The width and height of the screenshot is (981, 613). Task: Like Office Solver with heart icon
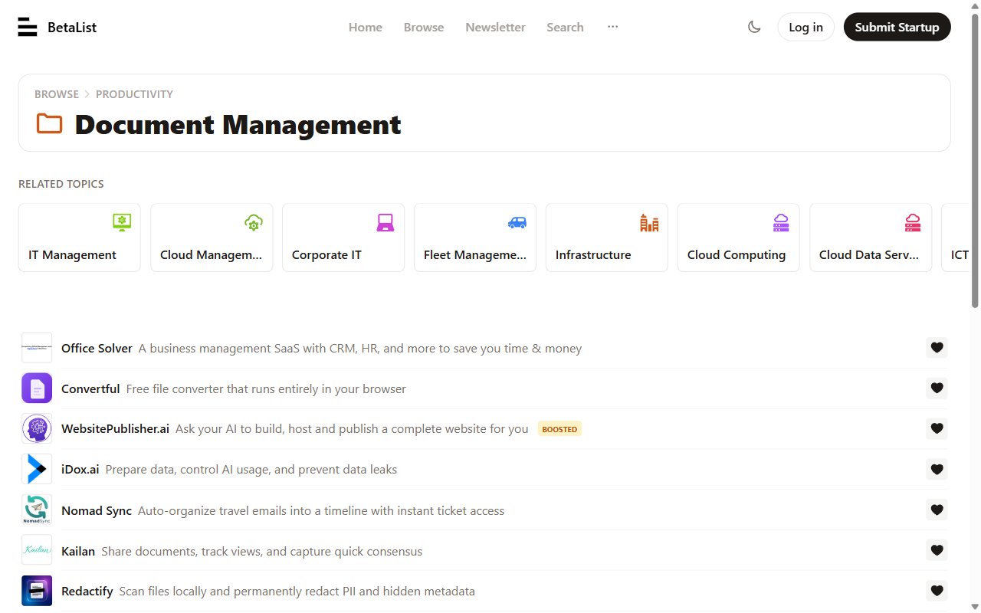937,347
